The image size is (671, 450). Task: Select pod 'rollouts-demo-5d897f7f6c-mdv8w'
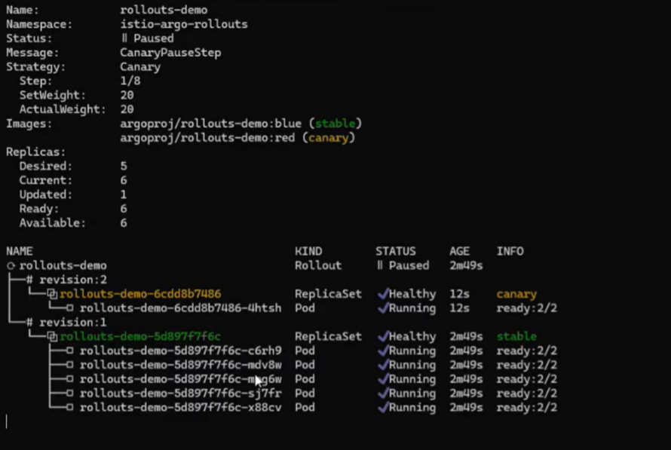point(181,365)
